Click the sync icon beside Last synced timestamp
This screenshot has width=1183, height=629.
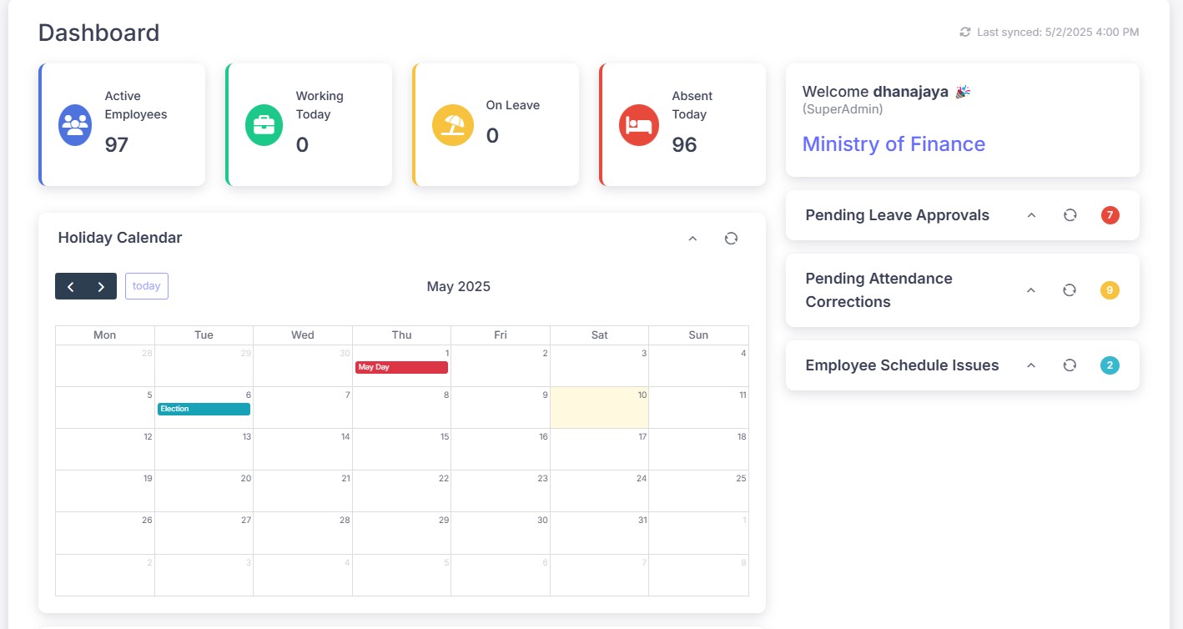964,31
